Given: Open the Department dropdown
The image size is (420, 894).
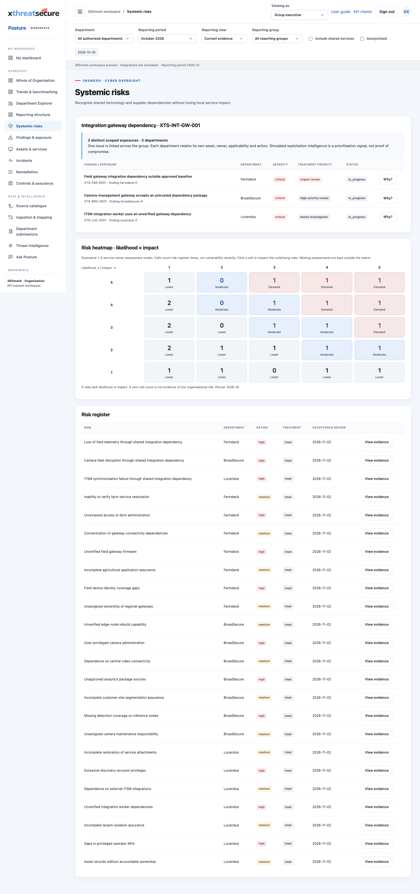Looking at the screenshot, I should pyautogui.click(x=104, y=39).
